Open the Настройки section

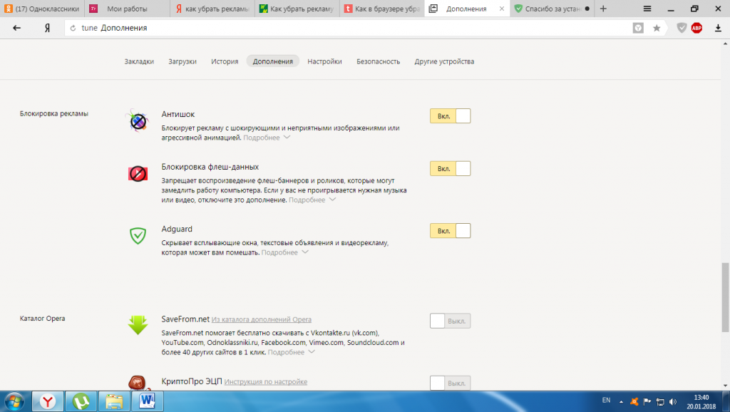coord(324,61)
